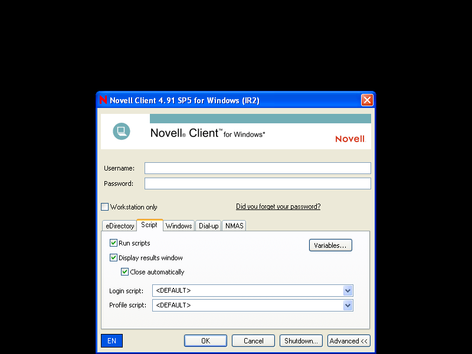This screenshot has width=472, height=354.
Task: Click the Profile script combo box field
Action: [x=253, y=305]
